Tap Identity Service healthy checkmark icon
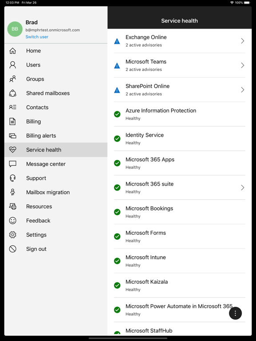Image resolution: width=256 pixels, height=341 pixels. [x=117, y=139]
